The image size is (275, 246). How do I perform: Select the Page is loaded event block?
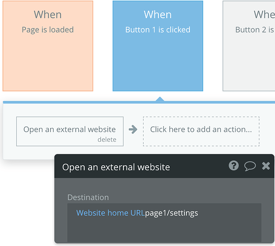click(48, 46)
